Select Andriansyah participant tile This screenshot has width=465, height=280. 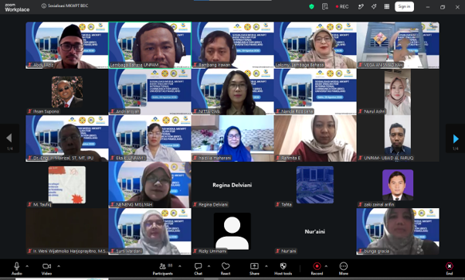tap(150, 92)
